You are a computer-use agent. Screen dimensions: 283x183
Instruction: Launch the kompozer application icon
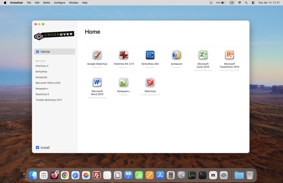177,55
